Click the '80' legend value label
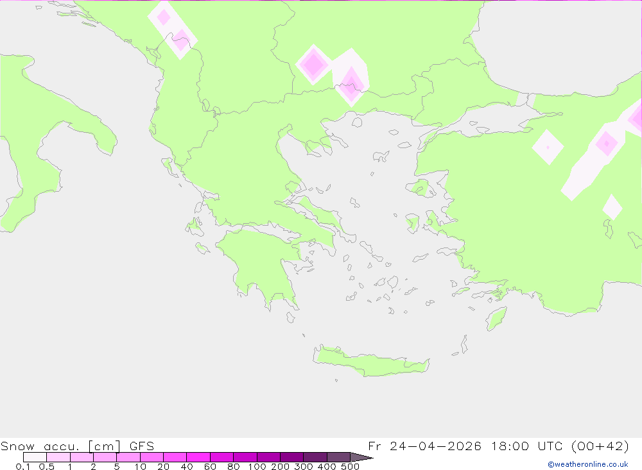This screenshot has width=642, height=470. tap(234, 466)
